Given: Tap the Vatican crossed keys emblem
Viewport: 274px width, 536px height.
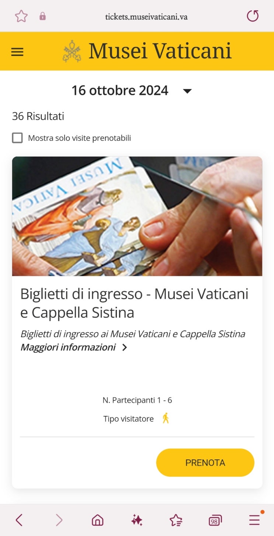Looking at the screenshot, I should point(72,51).
